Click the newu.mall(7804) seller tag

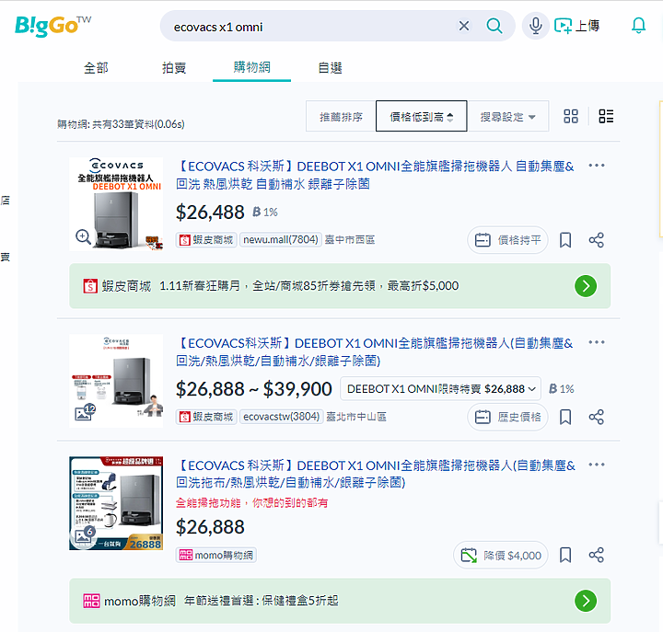281,240
